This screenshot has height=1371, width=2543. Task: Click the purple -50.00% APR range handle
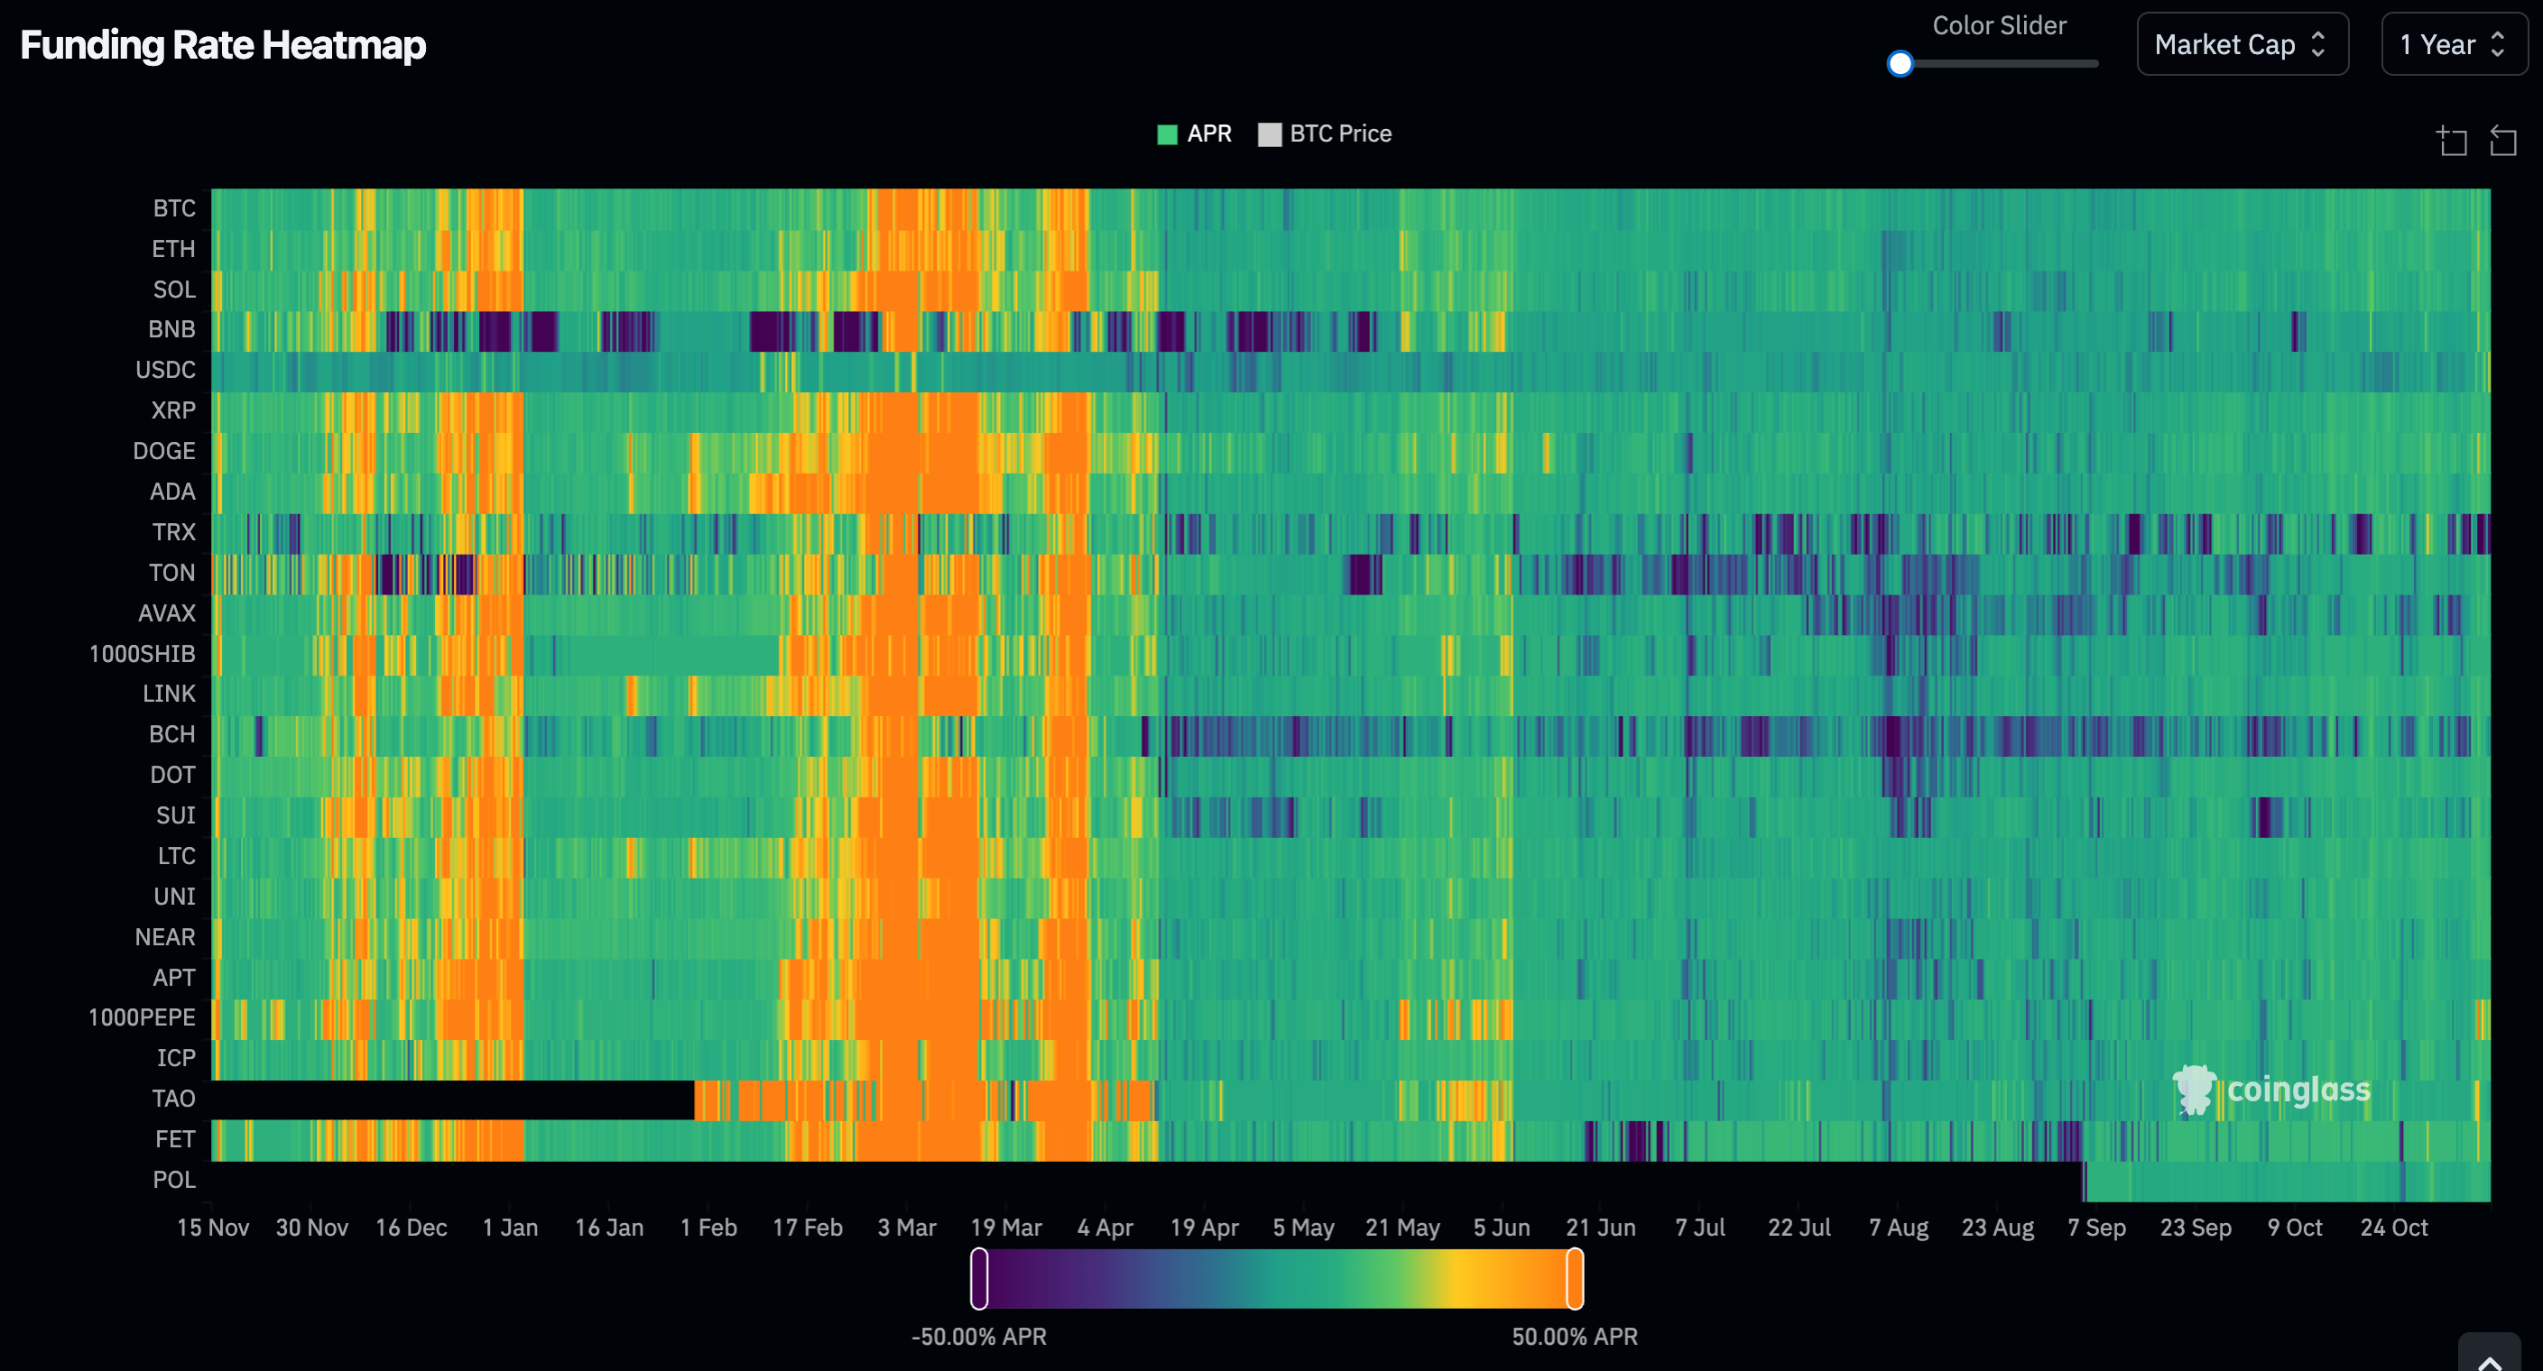[x=978, y=1278]
